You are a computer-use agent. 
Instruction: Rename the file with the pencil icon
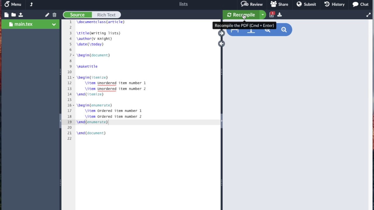click(47, 15)
